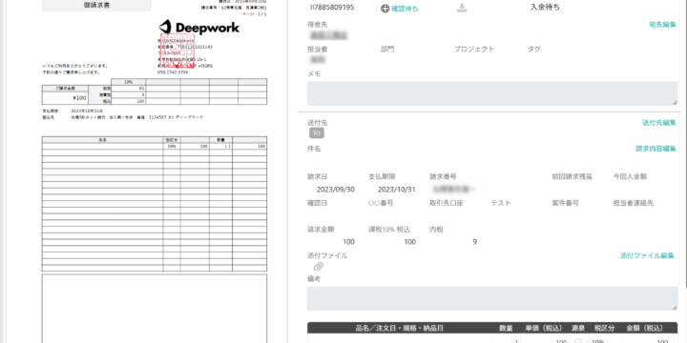Screen dimensions: 687x343
Task: Click inside the メモ text area
Action: [x=492, y=93]
